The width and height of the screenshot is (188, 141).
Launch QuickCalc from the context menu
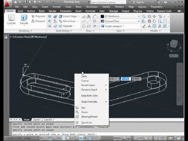coord(86,123)
